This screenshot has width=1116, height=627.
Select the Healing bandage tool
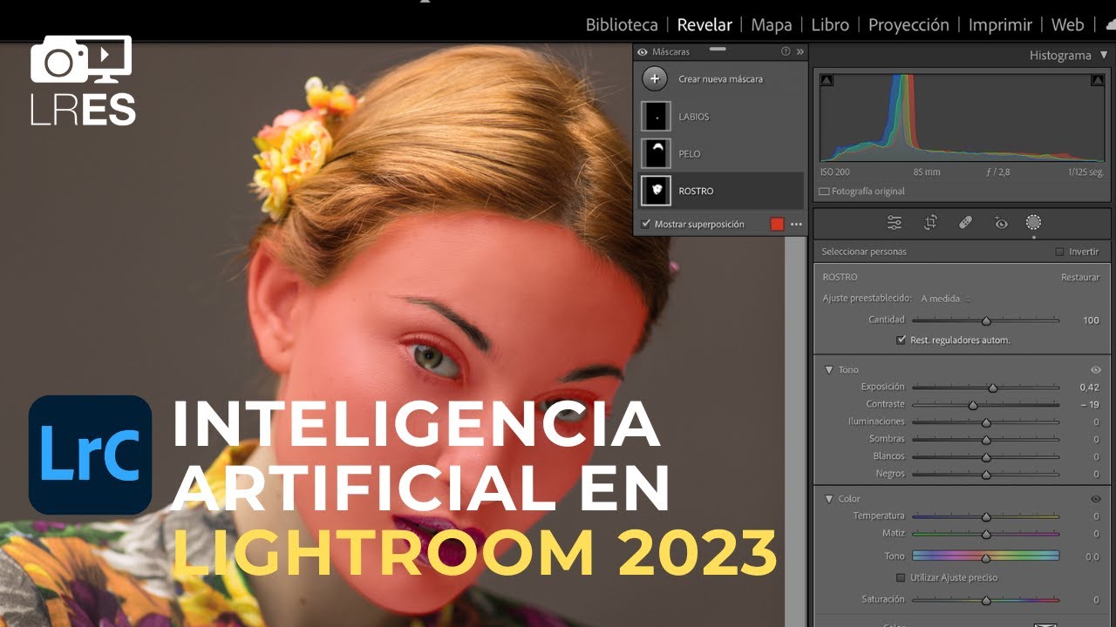(x=965, y=223)
